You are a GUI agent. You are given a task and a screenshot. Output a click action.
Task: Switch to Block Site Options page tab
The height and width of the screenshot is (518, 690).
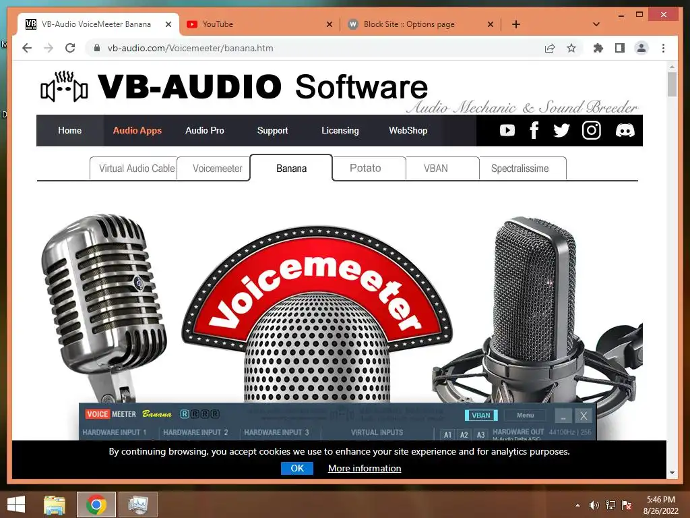[x=421, y=24]
